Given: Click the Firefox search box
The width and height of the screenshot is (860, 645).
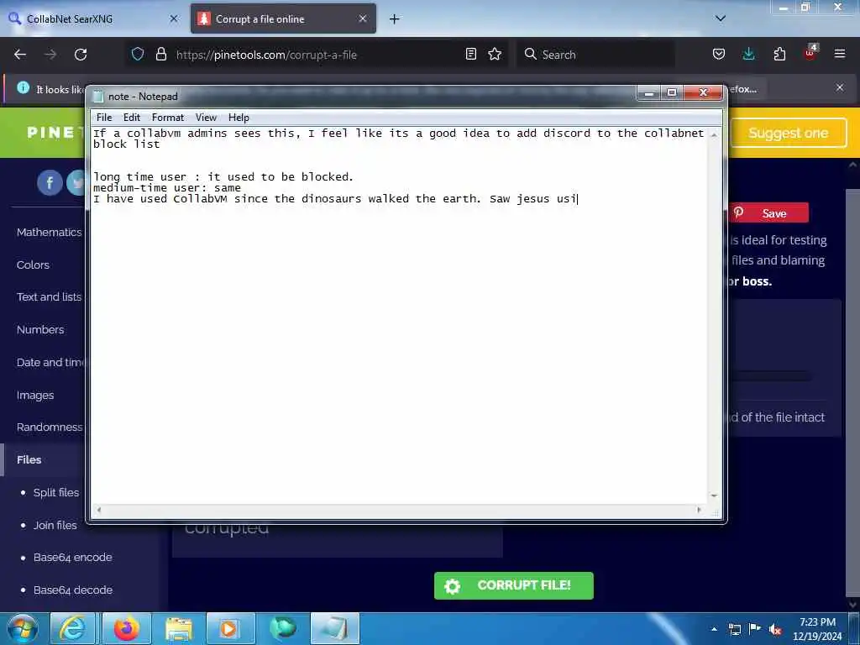Looking at the screenshot, I should [595, 55].
